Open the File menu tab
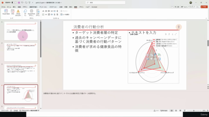 3,7
